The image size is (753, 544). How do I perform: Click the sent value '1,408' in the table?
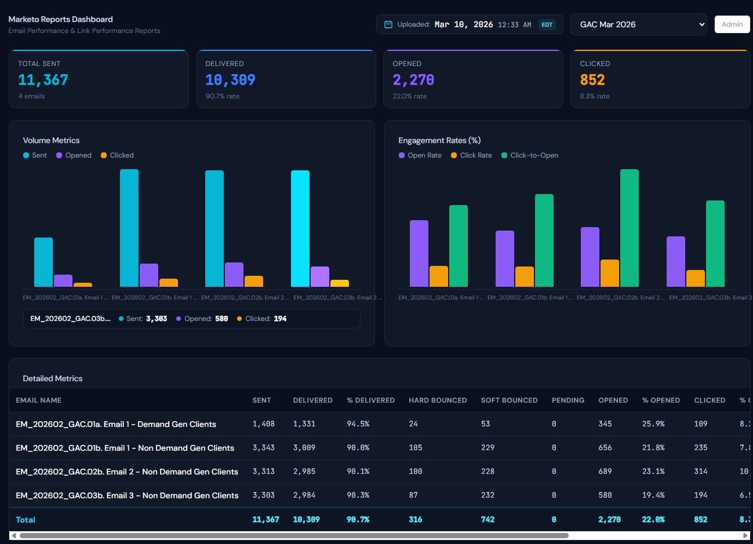pyautogui.click(x=263, y=424)
